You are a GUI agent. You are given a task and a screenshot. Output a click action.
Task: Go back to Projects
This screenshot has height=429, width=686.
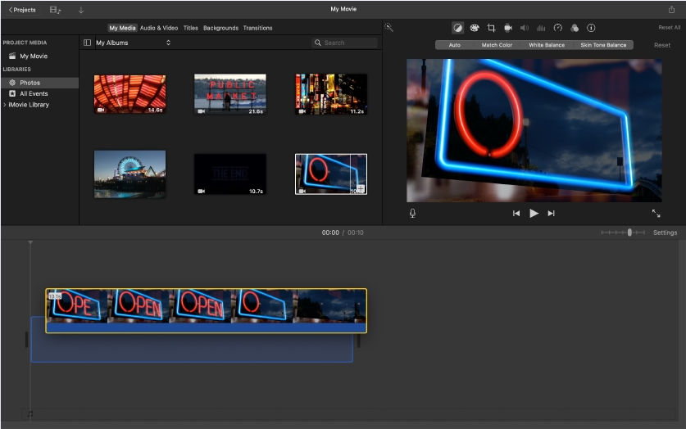tap(22, 10)
